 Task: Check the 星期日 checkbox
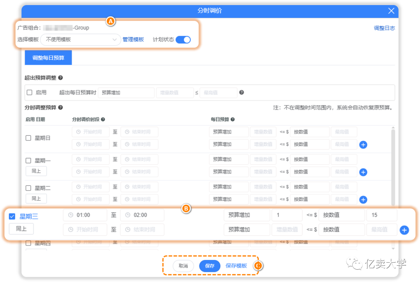(28, 138)
